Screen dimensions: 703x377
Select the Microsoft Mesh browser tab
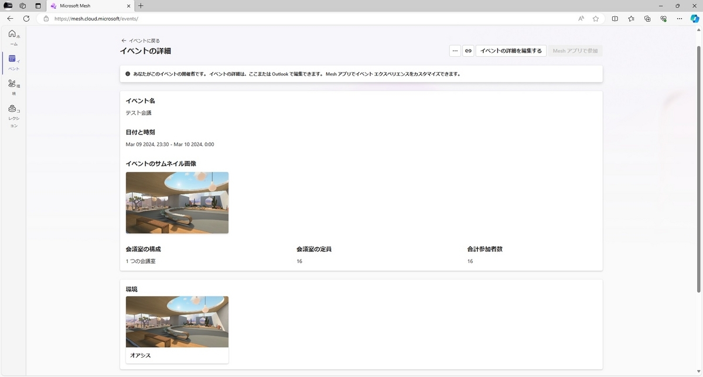point(90,6)
